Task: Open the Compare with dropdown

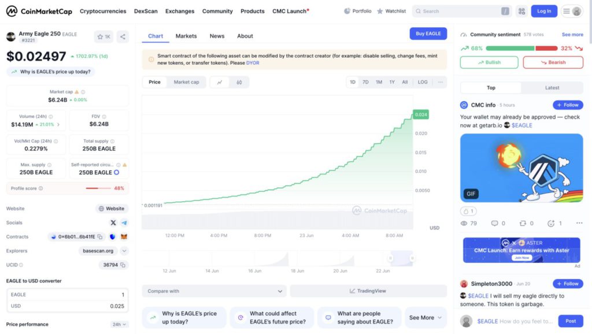Action: click(214, 291)
